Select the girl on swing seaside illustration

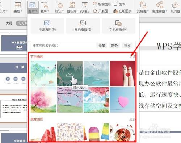[96, 100]
